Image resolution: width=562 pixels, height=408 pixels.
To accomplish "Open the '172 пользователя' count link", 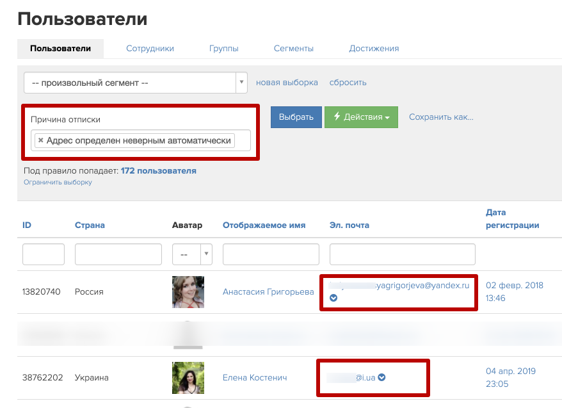I will pyautogui.click(x=158, y=171).
